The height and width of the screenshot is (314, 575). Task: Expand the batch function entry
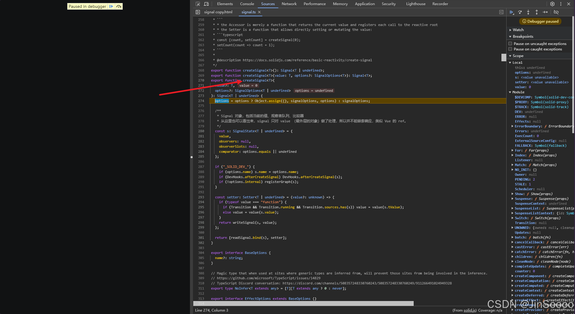[512, 237]
